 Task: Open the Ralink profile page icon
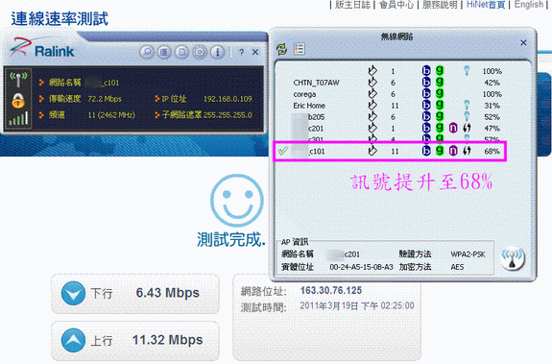coord(182,52)
